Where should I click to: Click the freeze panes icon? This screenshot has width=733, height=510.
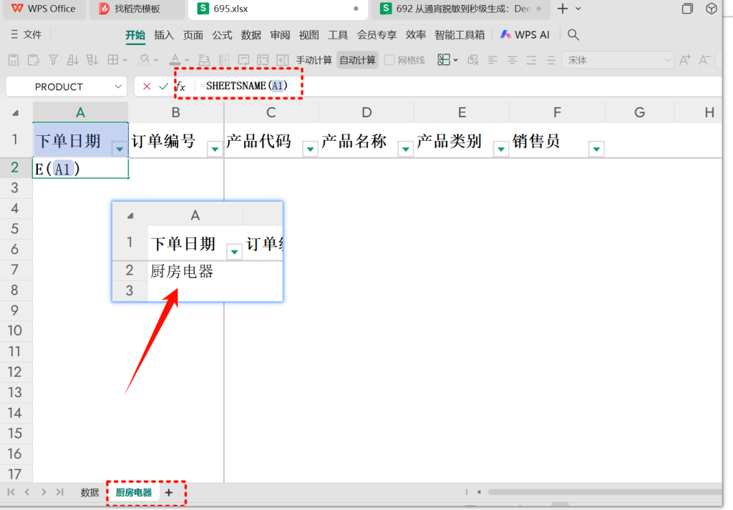[x=444, y=60]
